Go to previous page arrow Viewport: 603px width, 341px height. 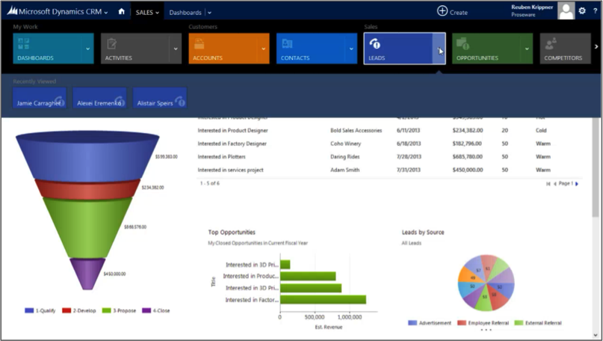[x=555, y=184]
